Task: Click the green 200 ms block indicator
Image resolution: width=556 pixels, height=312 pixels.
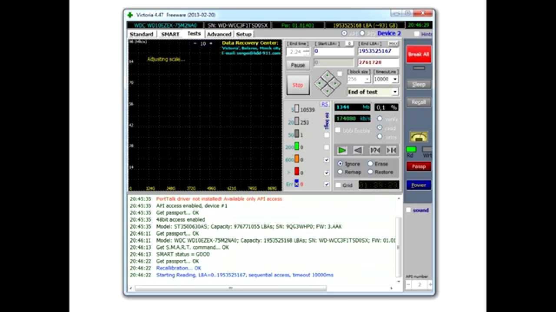Action: point(297,146)
